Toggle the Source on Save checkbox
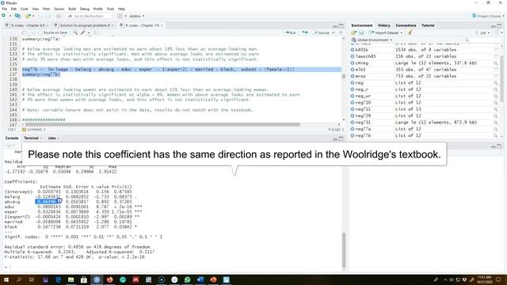The height and width of the screenshot is (285, 507). point(40,32)
